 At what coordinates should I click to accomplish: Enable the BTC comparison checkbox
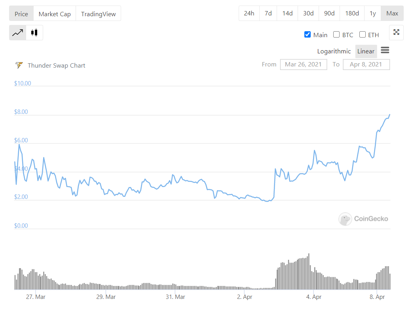point(336,35)
